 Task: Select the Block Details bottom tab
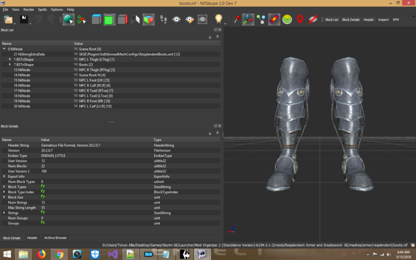pyautogui.click(x=12, y=238)
